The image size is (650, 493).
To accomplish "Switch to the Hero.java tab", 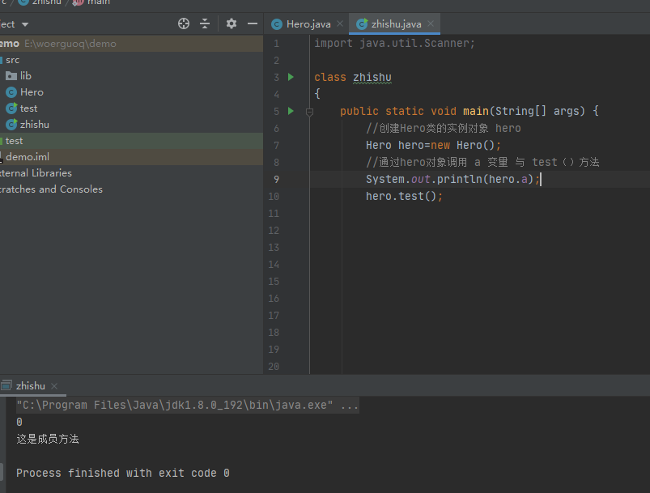I will point(308,24).
